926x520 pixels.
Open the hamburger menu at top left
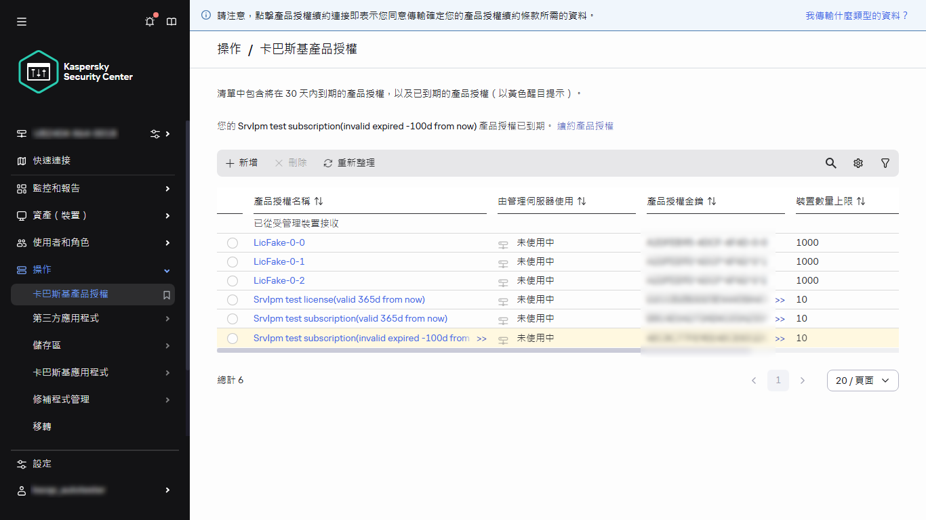click(x=21, y=21)
